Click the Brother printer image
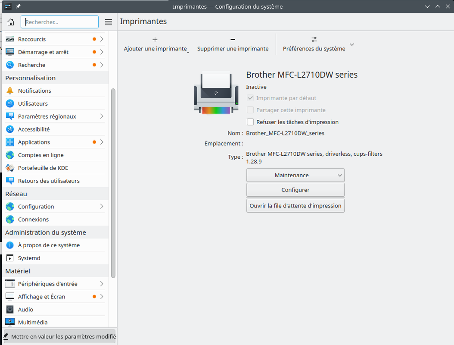This screenshot has width=454, height=345. pos(216,92)
